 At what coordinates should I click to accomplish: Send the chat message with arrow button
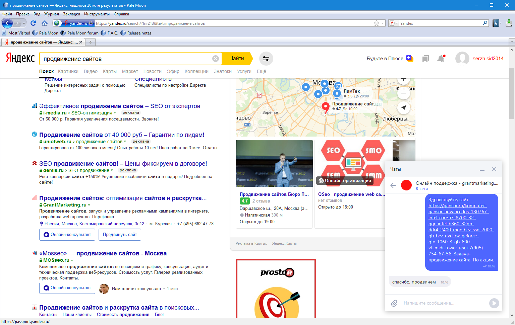[x=494, y=303]
